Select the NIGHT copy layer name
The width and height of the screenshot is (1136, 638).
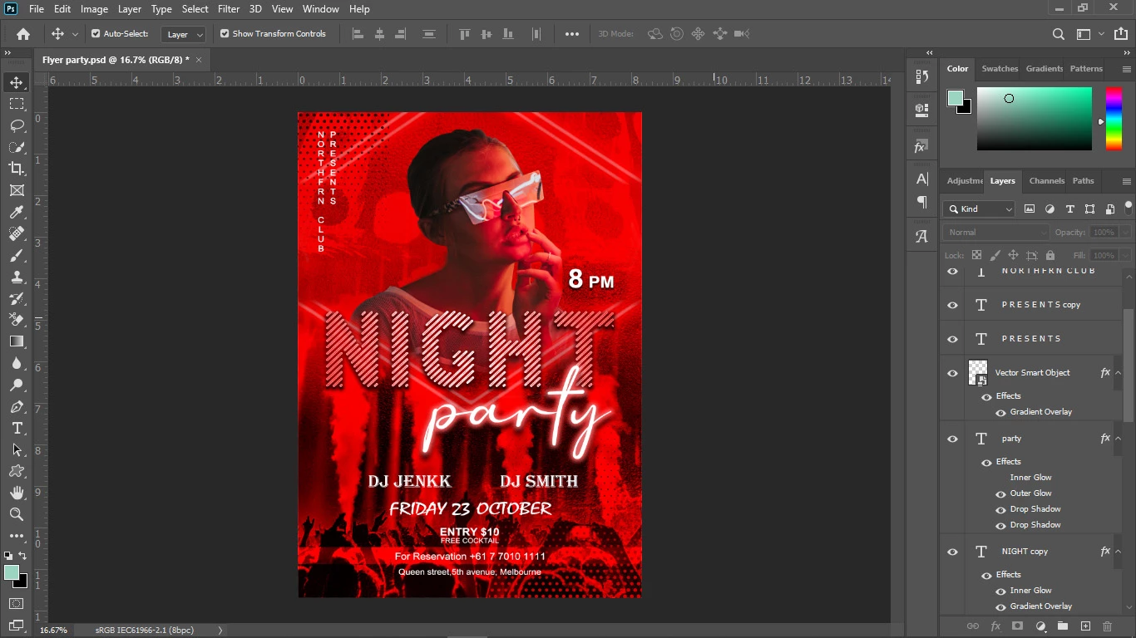click(1025, 552)
